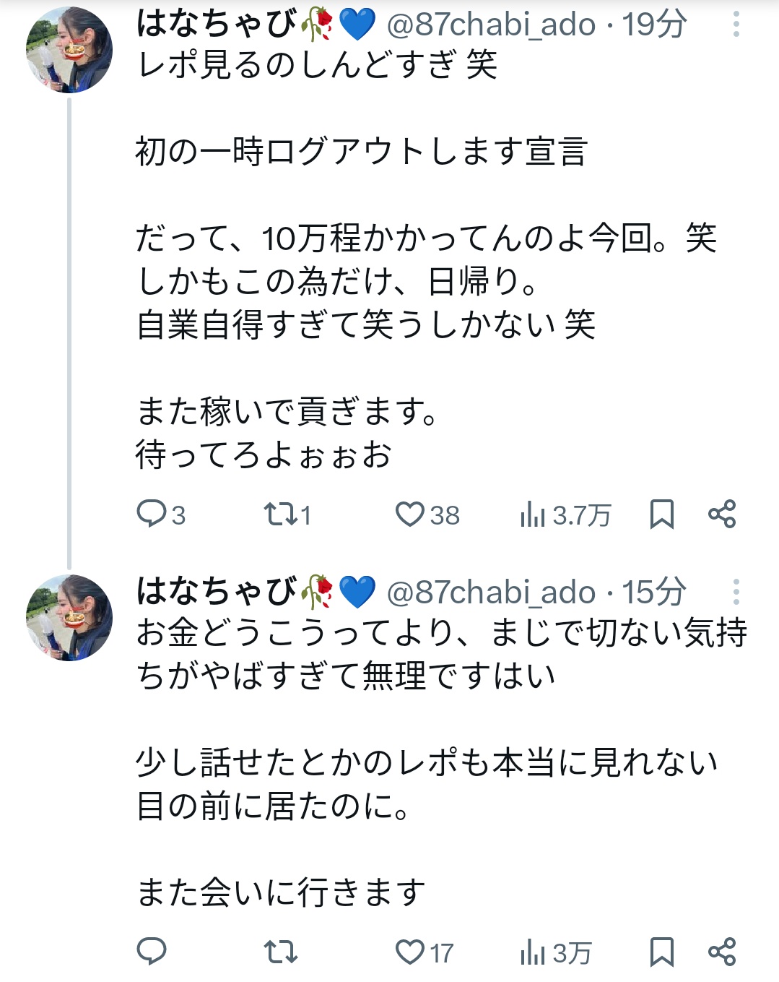Viewport: 779px width, 982px height.
Task: Open second tweet text starting お金どうこう
Action: click(442, 654)
